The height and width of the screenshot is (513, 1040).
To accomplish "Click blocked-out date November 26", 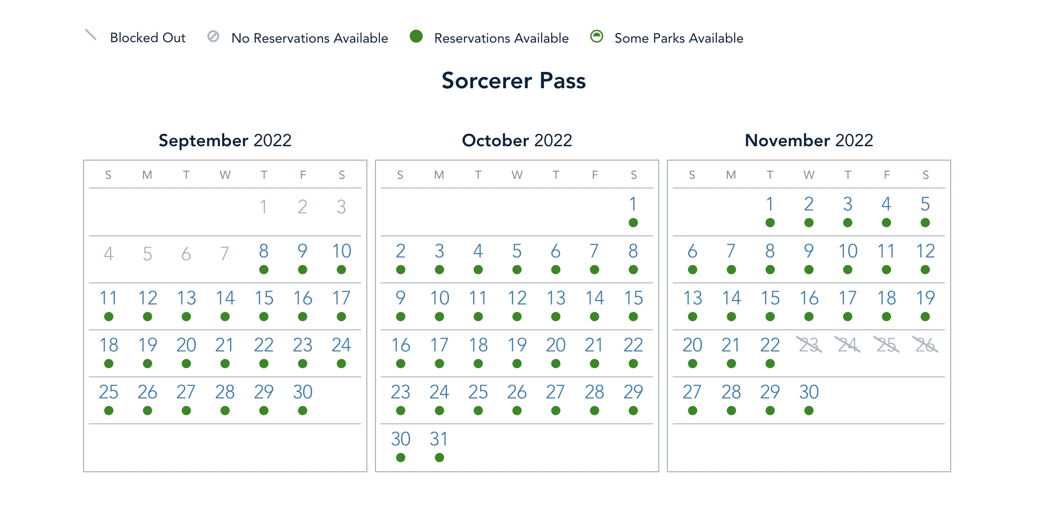I will tap(925, 345).
